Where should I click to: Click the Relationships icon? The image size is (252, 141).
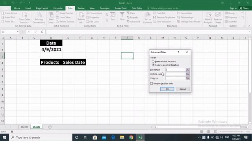pos(178,17)
